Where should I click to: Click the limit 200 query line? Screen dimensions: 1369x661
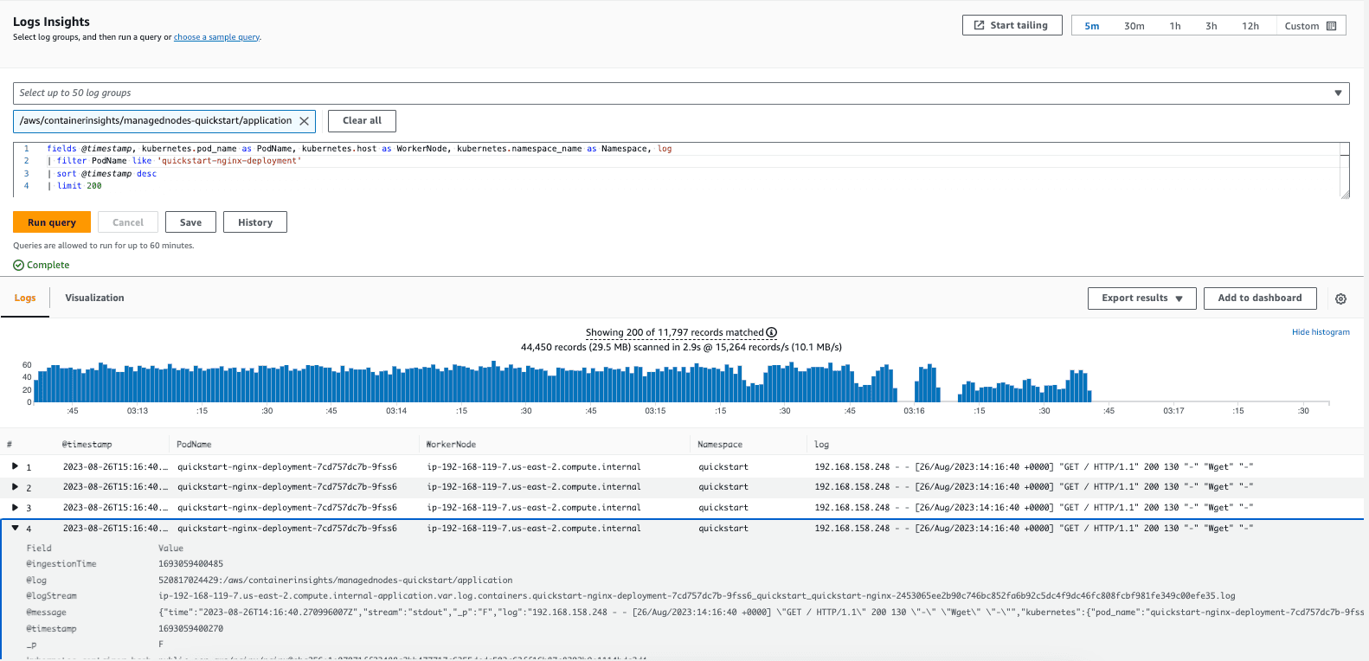point(74,186)
